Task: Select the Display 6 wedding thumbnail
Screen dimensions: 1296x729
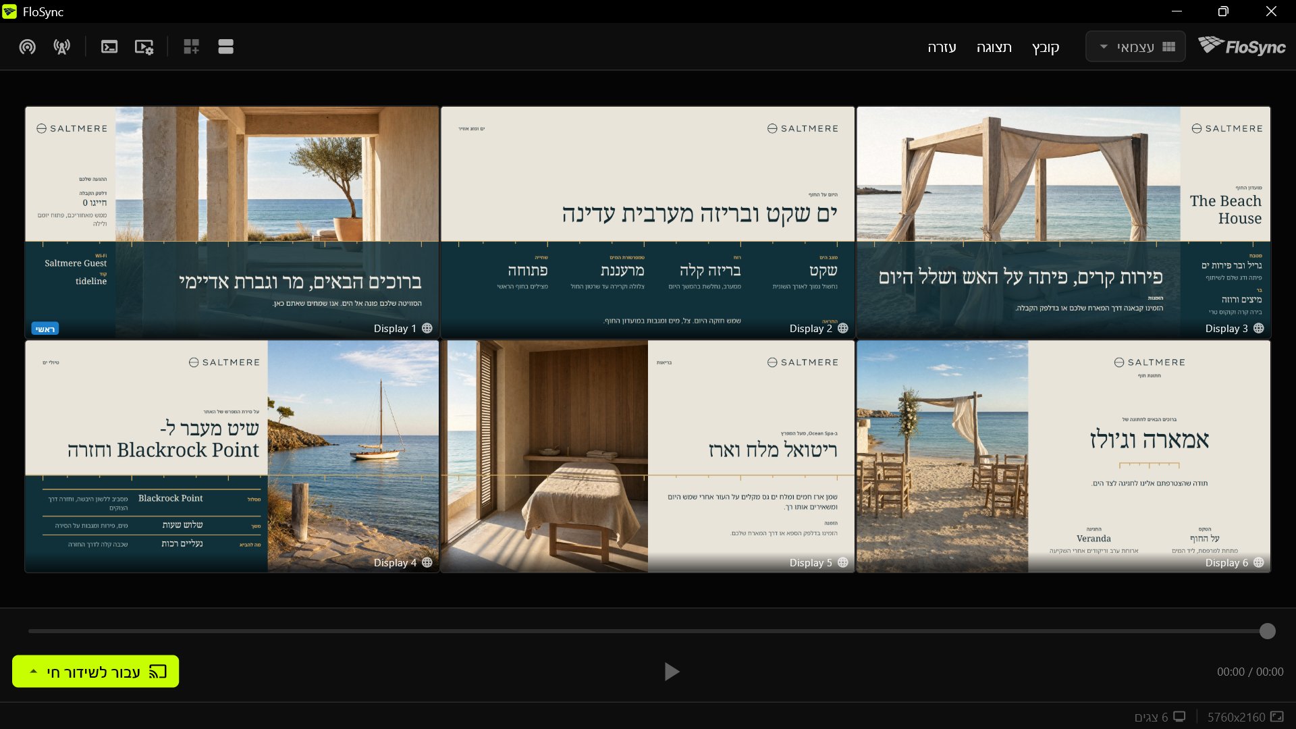Action: 1064,456
